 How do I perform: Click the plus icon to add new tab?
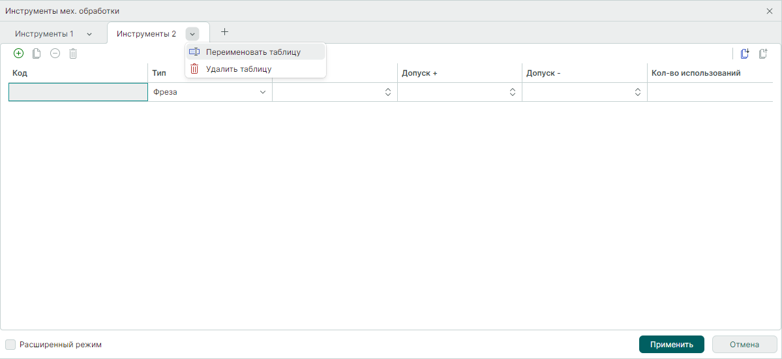pos(225,32)
